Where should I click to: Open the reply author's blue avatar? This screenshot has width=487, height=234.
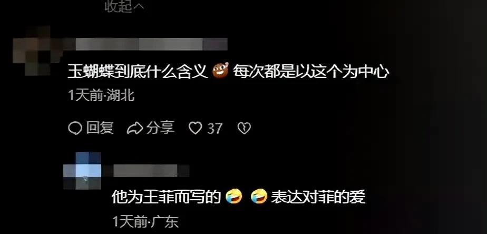pos(82,171)
